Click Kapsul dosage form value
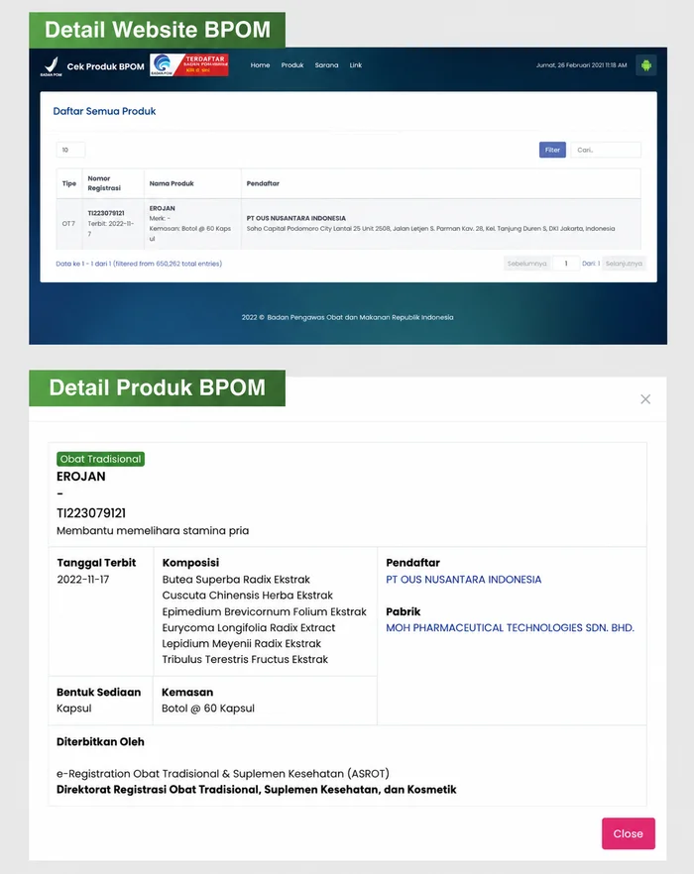This screenshot has height=874, width=694. [73, 709]
